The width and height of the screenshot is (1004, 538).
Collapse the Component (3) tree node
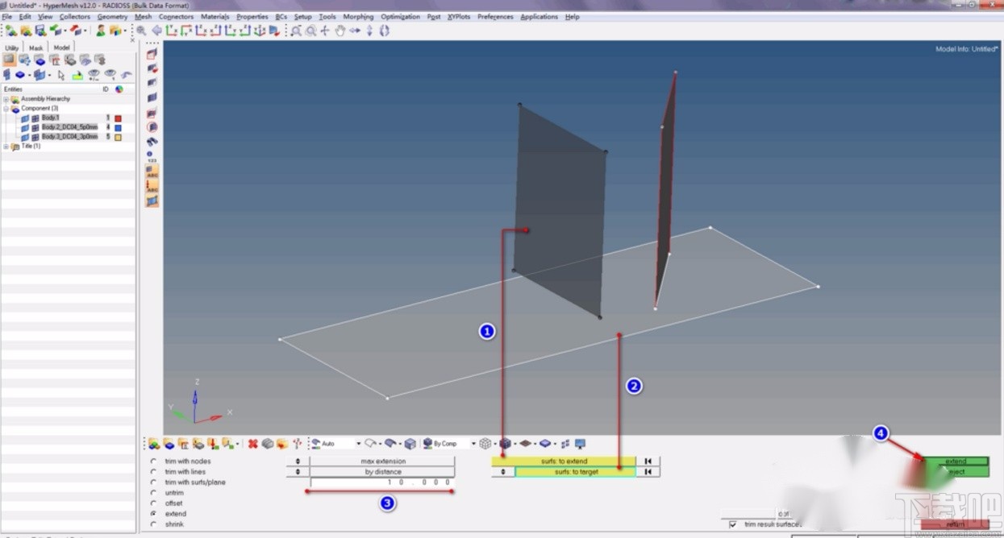point(6,108)
